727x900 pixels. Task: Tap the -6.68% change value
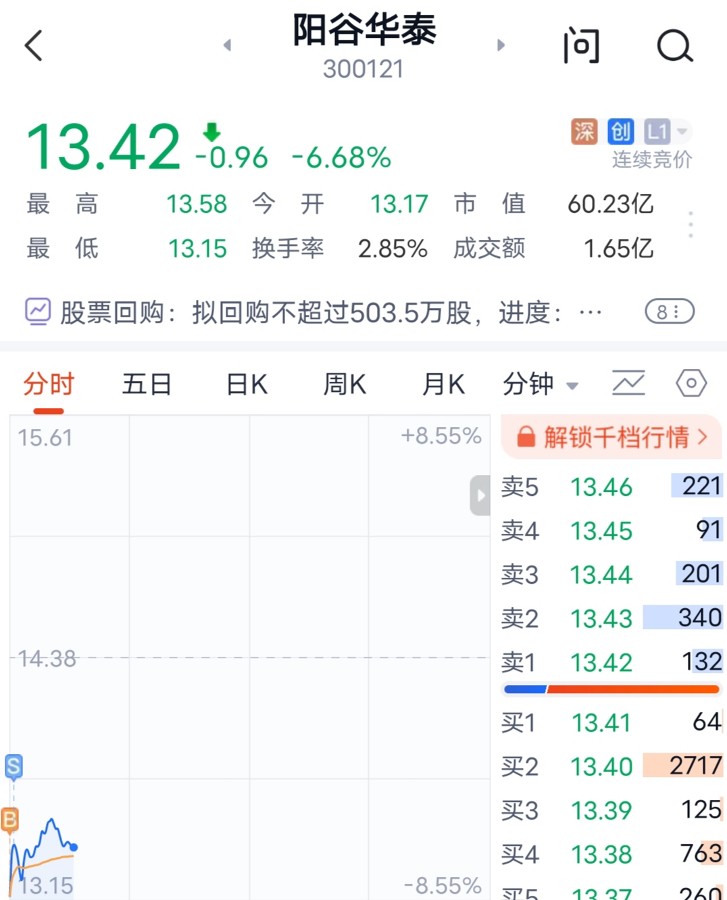click(x=341, y=158)
